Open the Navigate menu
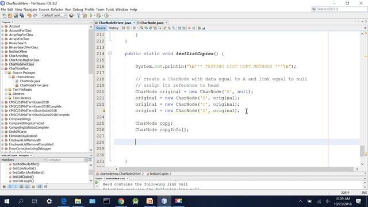Image resolution: width=368 pixels, height=207 pixels. 30,10
